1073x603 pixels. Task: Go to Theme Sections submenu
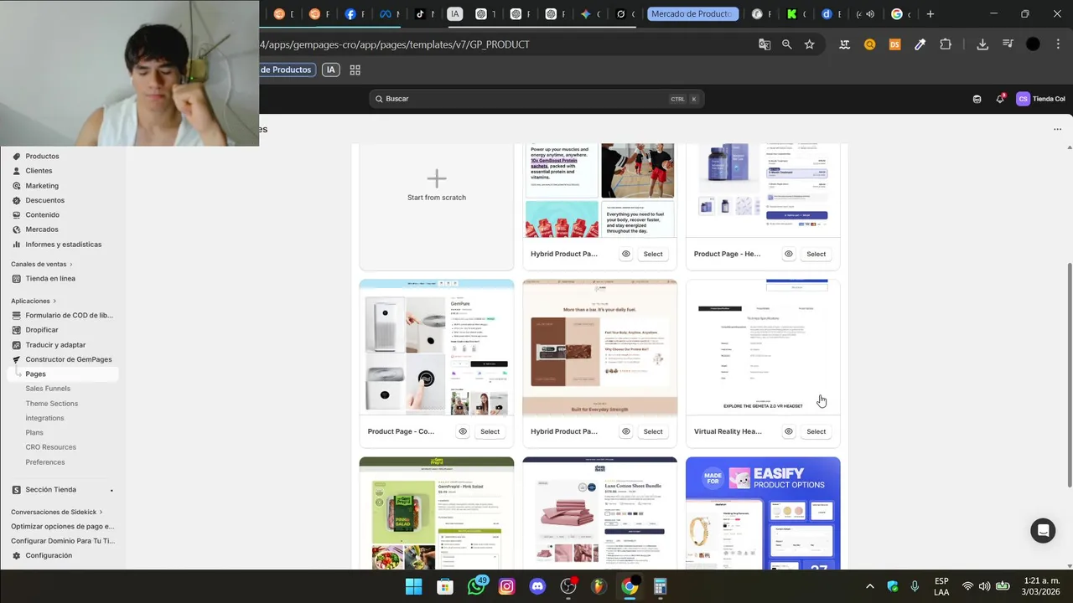coord(52,404)
